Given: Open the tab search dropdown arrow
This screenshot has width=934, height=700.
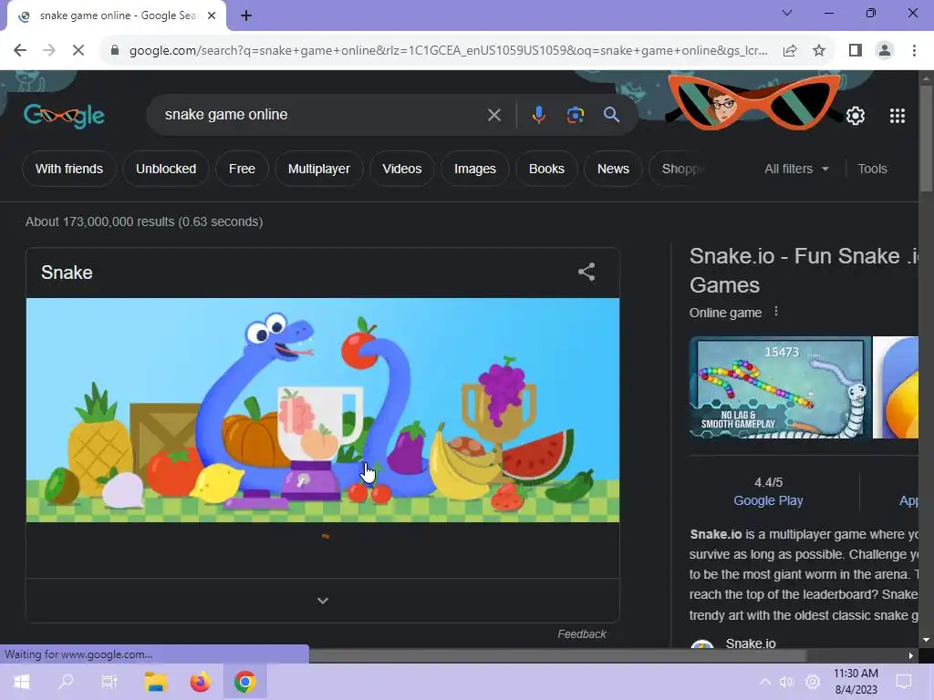Looking at the screenshot, I should tap(787, 13).
